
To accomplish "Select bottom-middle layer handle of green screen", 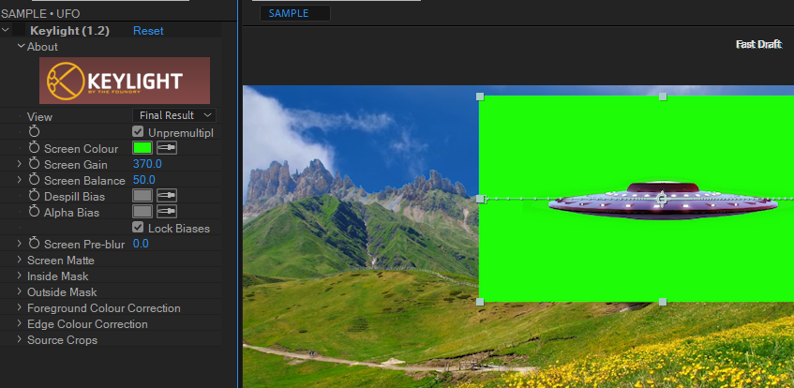I will 663,302.
